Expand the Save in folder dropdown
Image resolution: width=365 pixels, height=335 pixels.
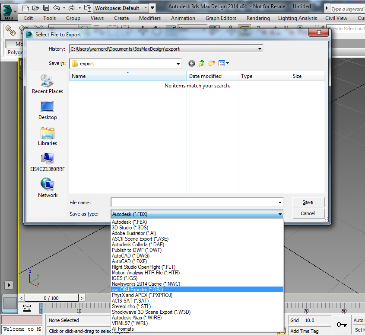(x=178, y=63)
